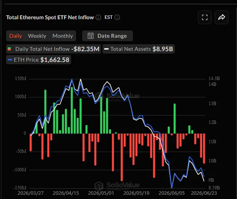Toggle Daily Total Net Inflow series legend
Image resolution: width=237 pixels, height=199 pixels.
pyautogui.click(x=53, y=49)
